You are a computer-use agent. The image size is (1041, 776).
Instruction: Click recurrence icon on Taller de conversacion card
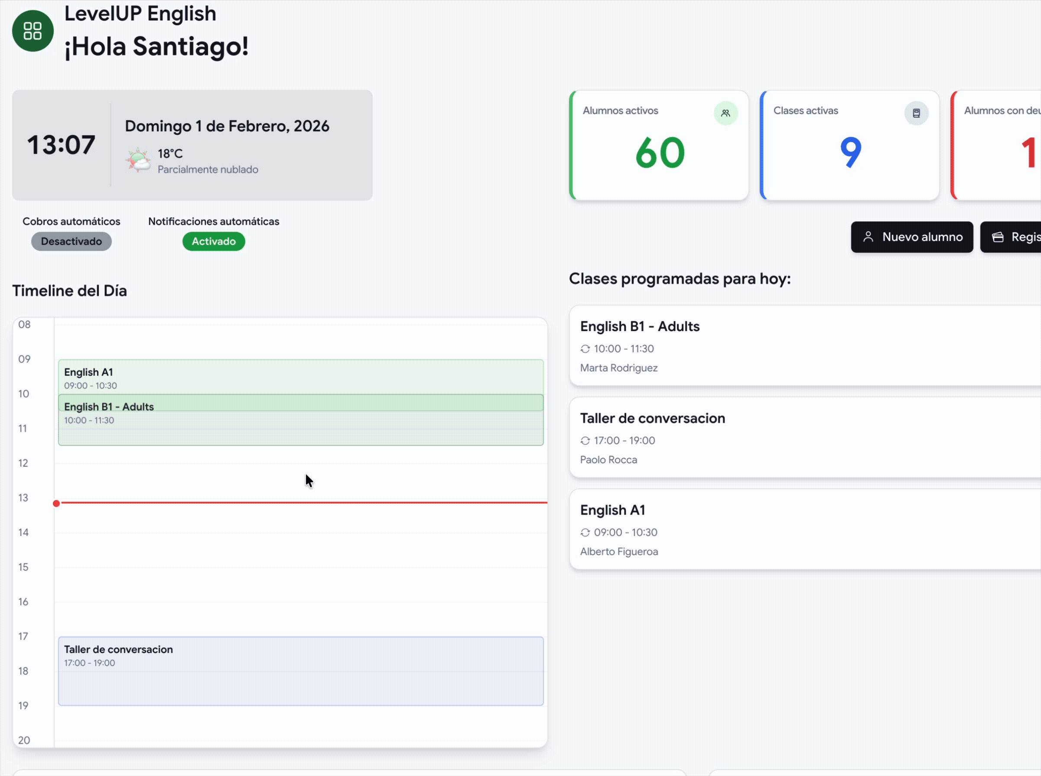[x=585, y=440]
